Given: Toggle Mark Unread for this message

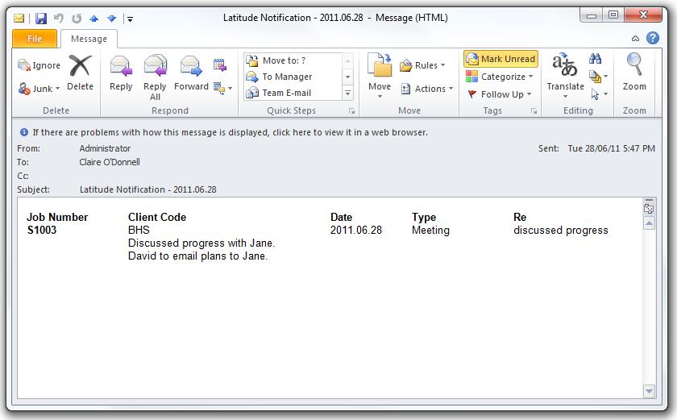Looking at the screenshot, I should [500, 59].
